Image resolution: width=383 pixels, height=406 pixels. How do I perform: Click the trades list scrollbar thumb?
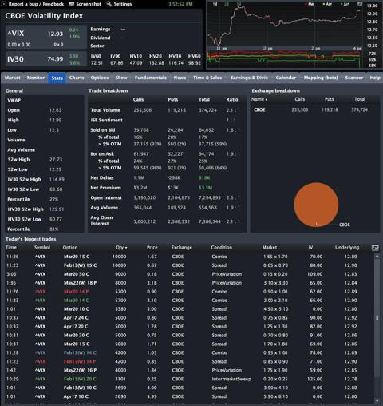pos(377,318)
